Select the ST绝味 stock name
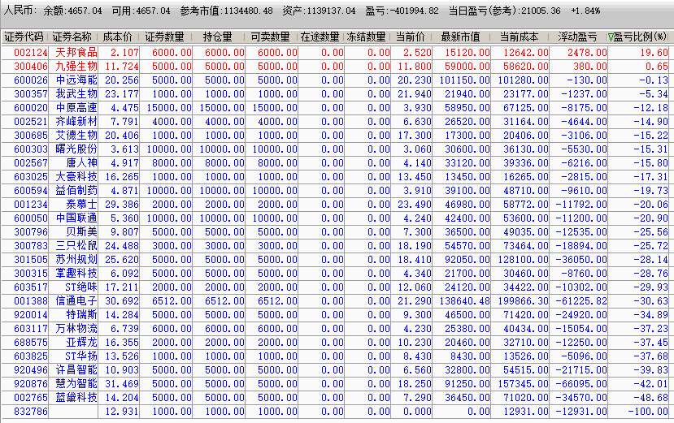The width and height of the screenshot is (674, 423). click(x=81, y=287)
